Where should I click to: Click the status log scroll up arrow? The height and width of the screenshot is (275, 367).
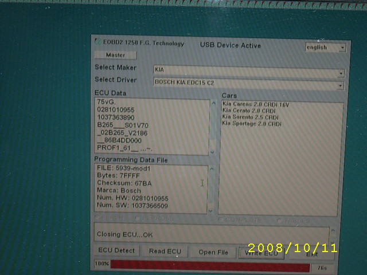point(333,231)
